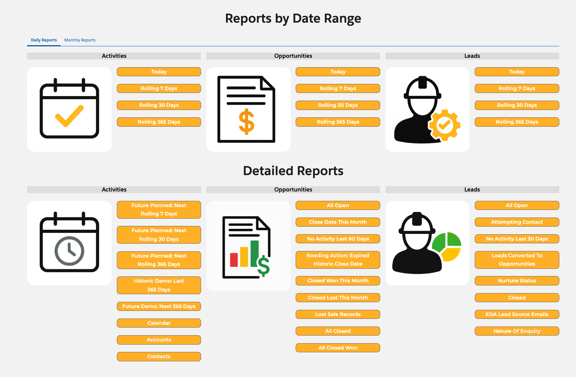Image resolution: width=576 pixels, height=377 pixels.
Task: Open Leads Today report
Action: point(517,72)
